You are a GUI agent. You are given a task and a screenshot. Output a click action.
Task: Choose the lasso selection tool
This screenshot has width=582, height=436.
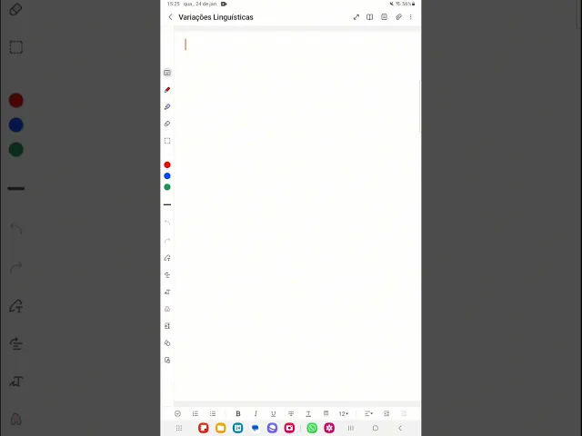tap(167, 141)
